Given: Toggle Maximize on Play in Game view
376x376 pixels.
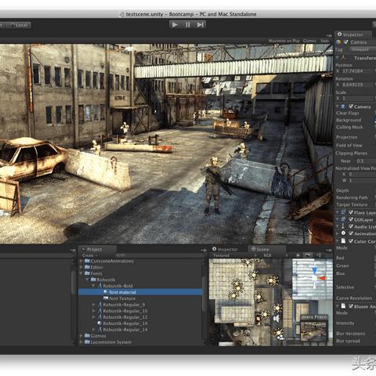Looking at the screenshot, I should (x=284, y=41).
